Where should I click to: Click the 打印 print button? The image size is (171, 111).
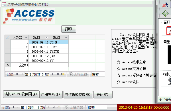click(69, 29)
